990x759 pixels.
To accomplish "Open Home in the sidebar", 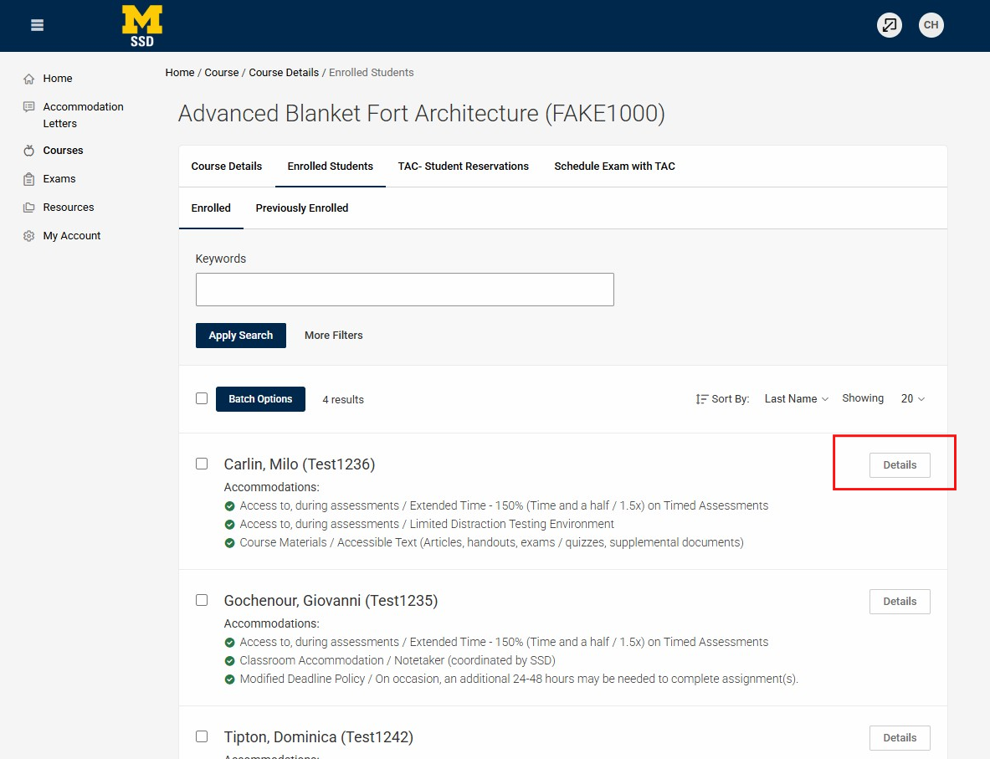I will [58, 79].
